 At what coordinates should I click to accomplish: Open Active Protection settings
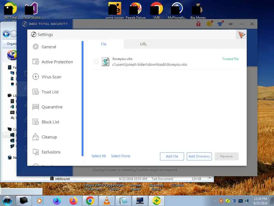click(x=53, y=62)
